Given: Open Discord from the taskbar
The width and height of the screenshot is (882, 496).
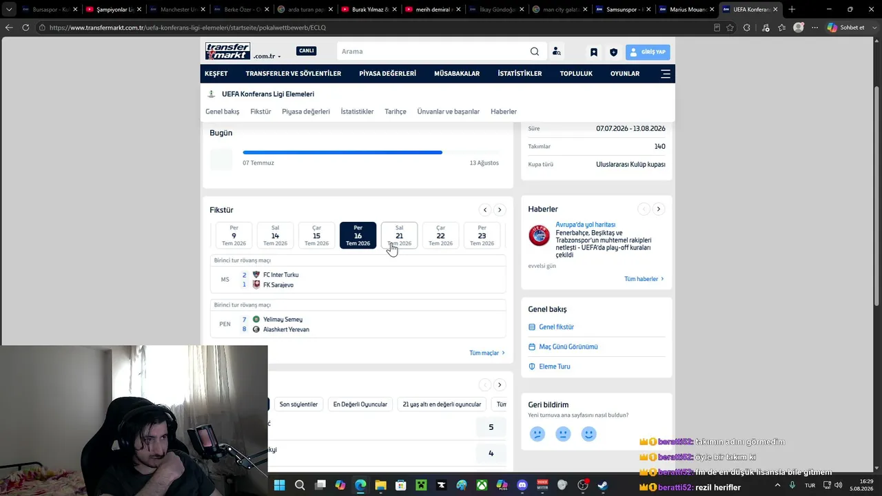Looking at the screenshot, I should [522, 485].
